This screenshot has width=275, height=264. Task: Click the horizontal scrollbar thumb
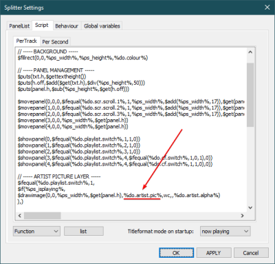[43, 216]
